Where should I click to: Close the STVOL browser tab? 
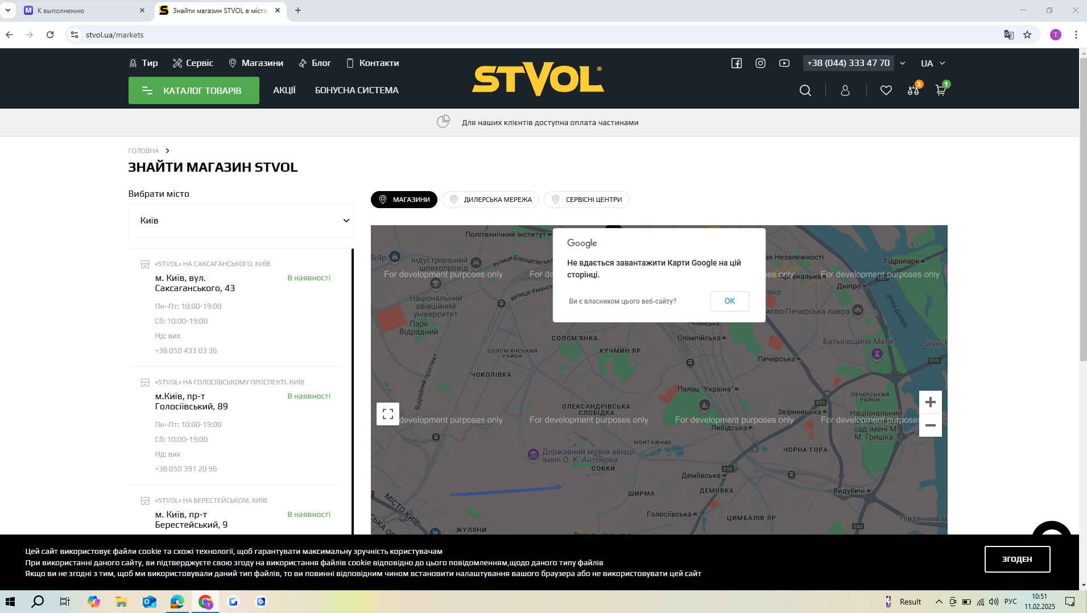[x=278, y=10]
